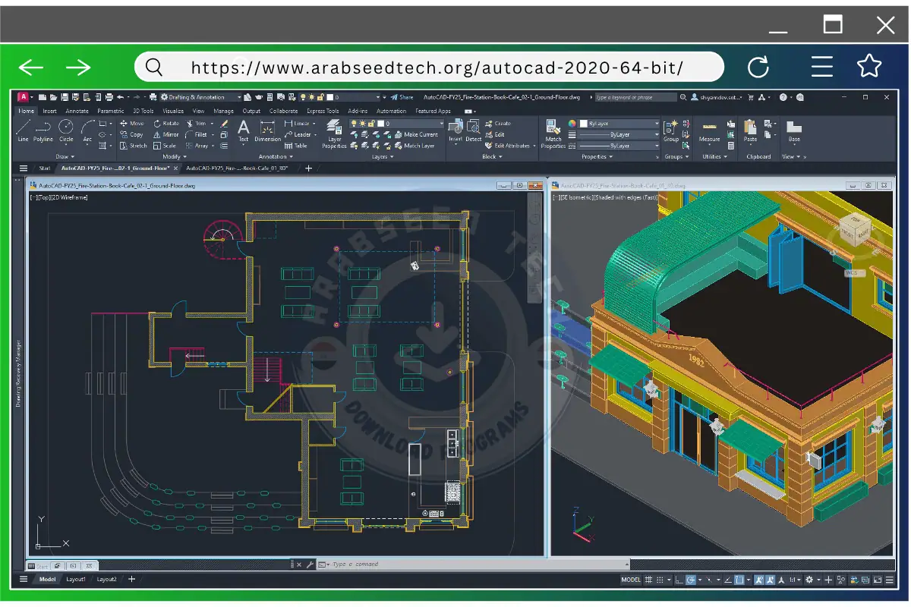Open the Insert ribbon tab
The height and width of the screenshot is (607, 911).
click(49, 111)
